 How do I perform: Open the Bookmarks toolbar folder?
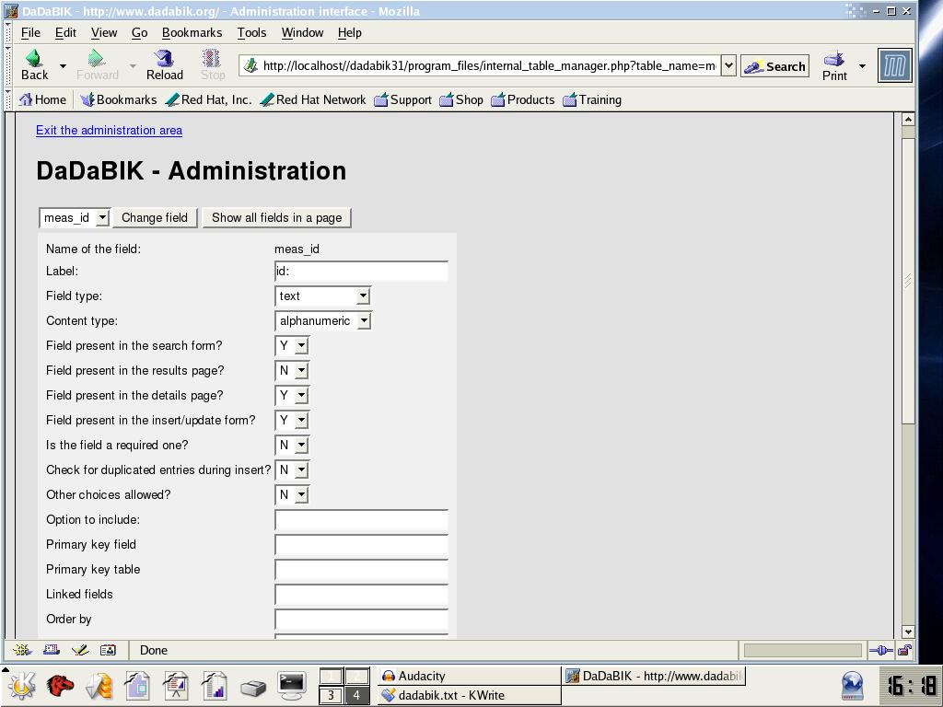point(119,99)
